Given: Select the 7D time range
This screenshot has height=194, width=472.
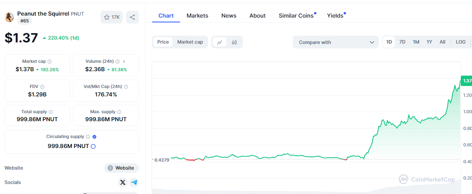Looking at the screenshot, I should (402, 42).
